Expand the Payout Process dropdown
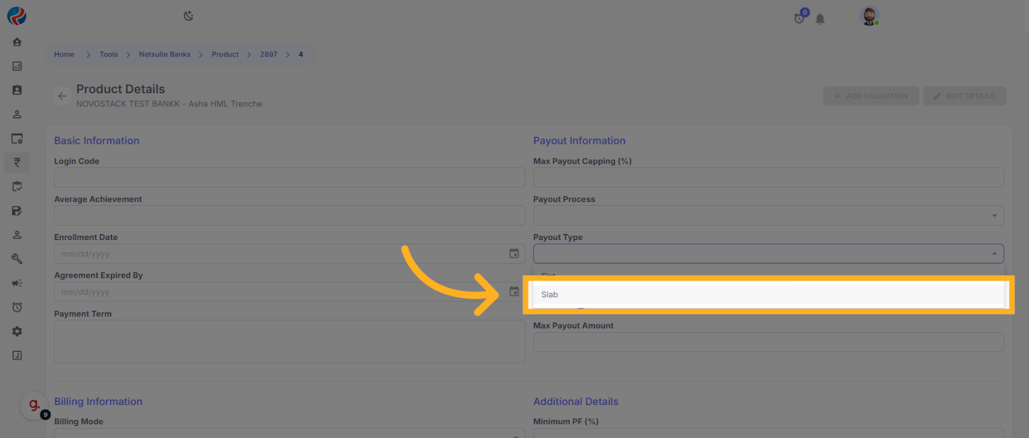This screenshot has height=438, width=1029. tap(994, 216)
